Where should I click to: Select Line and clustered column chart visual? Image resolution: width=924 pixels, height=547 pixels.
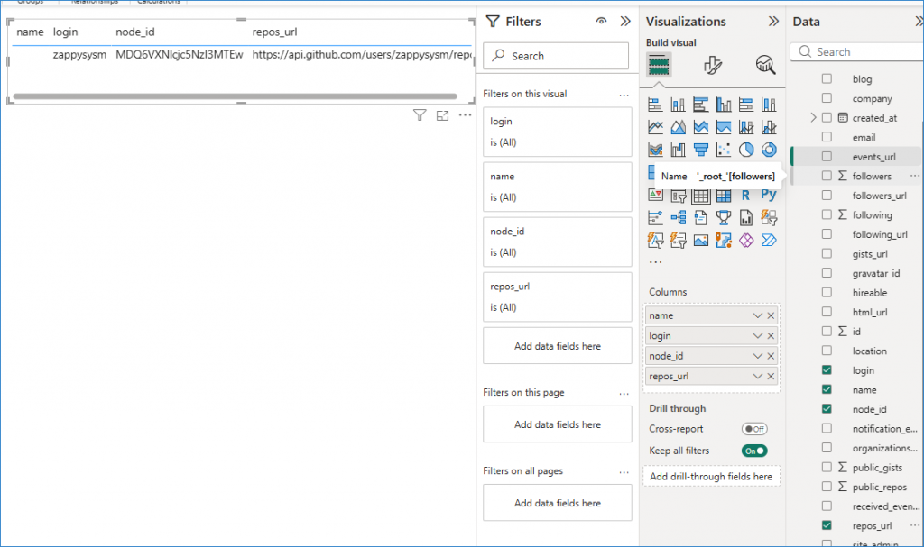pyautogui.click(x=769, y=127)
